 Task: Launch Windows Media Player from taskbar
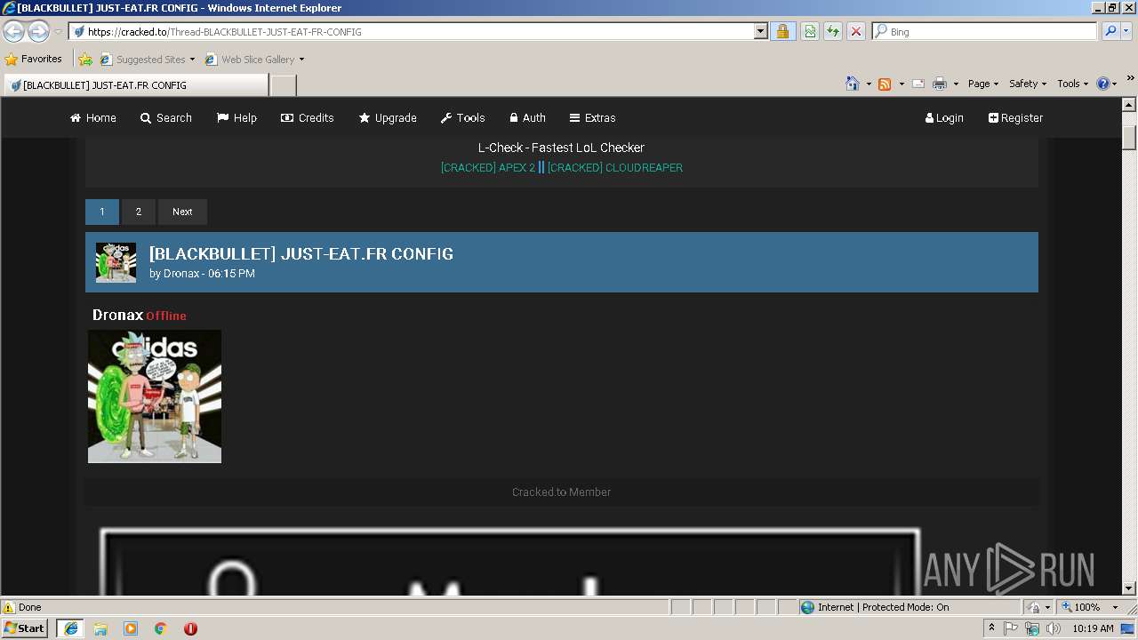click(x=131, y=628)
